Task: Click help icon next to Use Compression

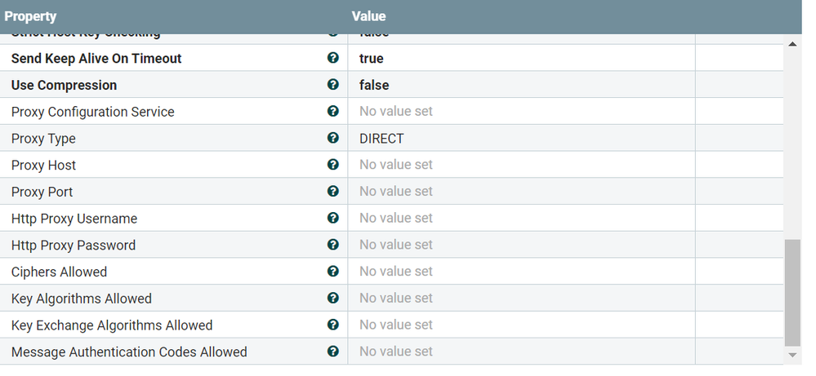Action: [x=333, y=84]
